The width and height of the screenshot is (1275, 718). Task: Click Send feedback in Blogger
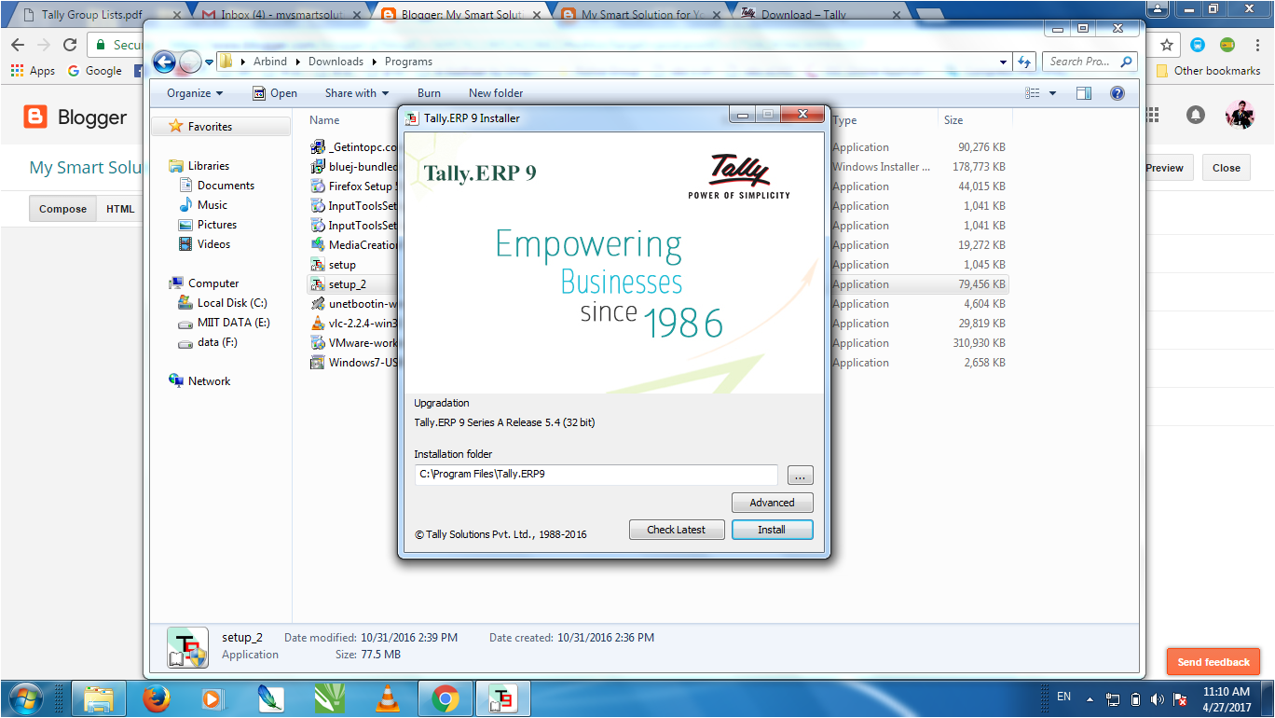(1213, 662)
